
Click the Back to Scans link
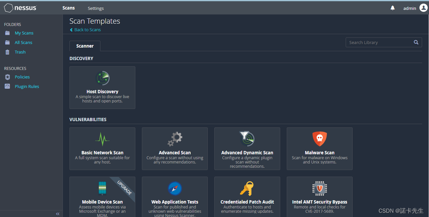[88, 30]
